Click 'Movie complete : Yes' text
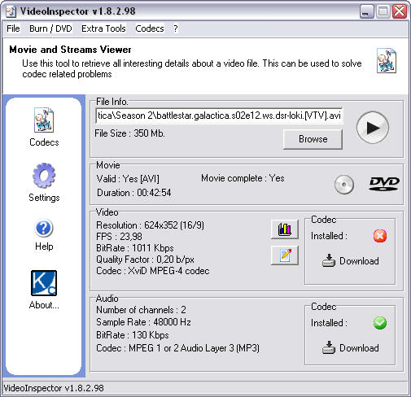Image resolution: width=411 pixels, height=397 pixels. 243,178
